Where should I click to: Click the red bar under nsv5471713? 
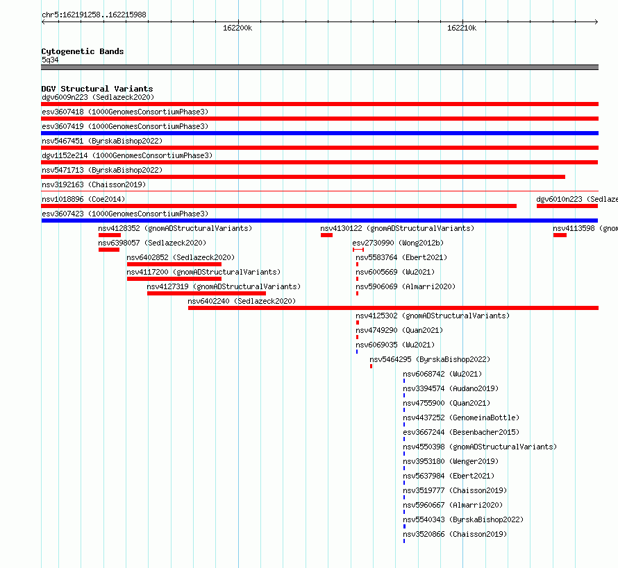pyautogui.click(x=303, y=177)
